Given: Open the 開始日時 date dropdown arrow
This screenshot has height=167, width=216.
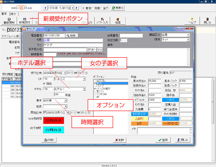Looking at the screenshot, I should click(67, 113).
